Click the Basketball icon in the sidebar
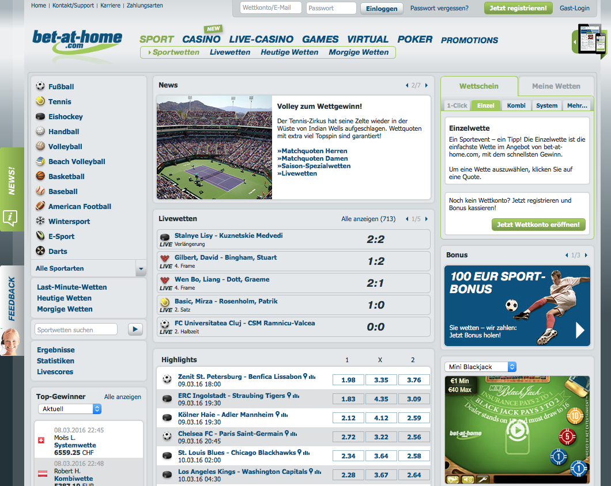Image resolution: width=611 pixels, height=486 pixels. 39,176
